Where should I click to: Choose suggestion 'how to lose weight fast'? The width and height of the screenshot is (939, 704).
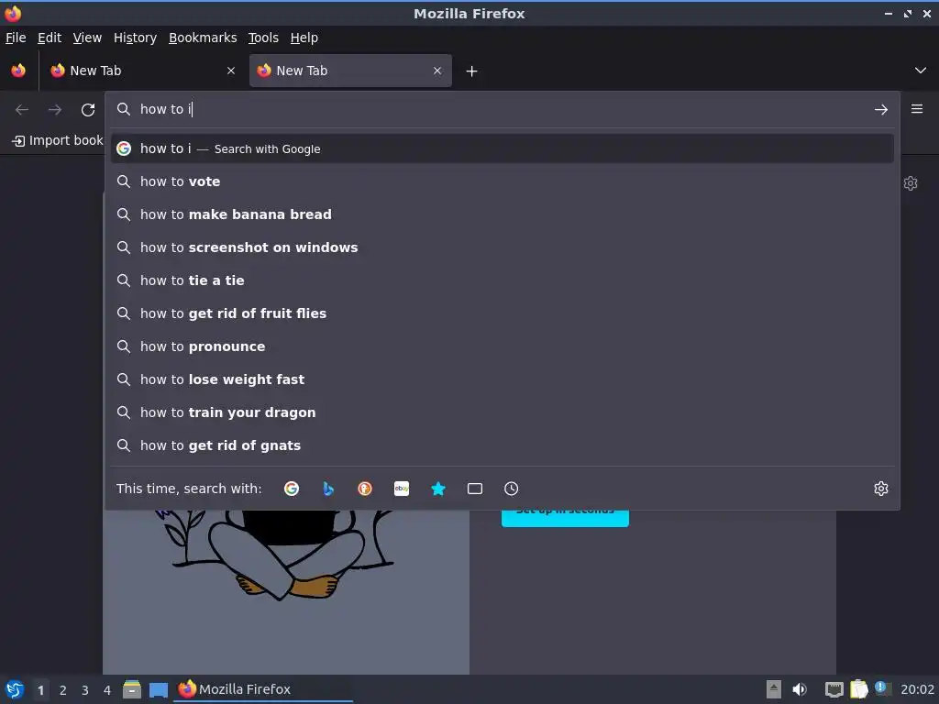pos(503,379)
